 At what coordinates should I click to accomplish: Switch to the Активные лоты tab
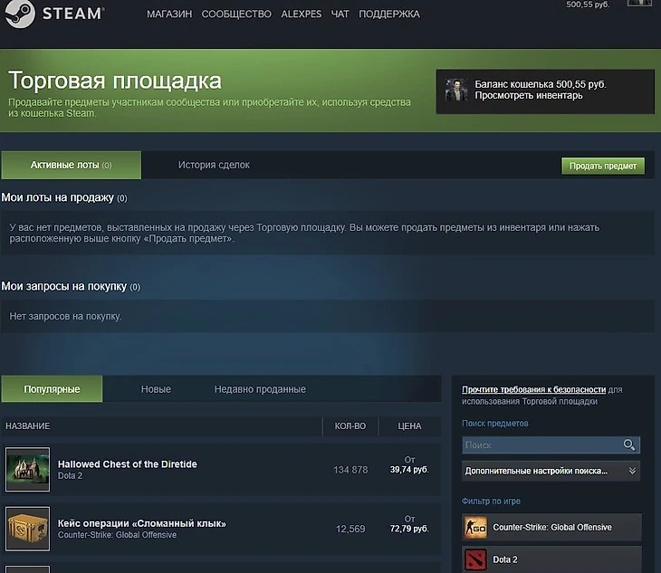pos(72,165)
